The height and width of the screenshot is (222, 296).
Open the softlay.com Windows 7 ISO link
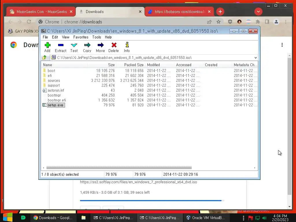coord(138,182)
